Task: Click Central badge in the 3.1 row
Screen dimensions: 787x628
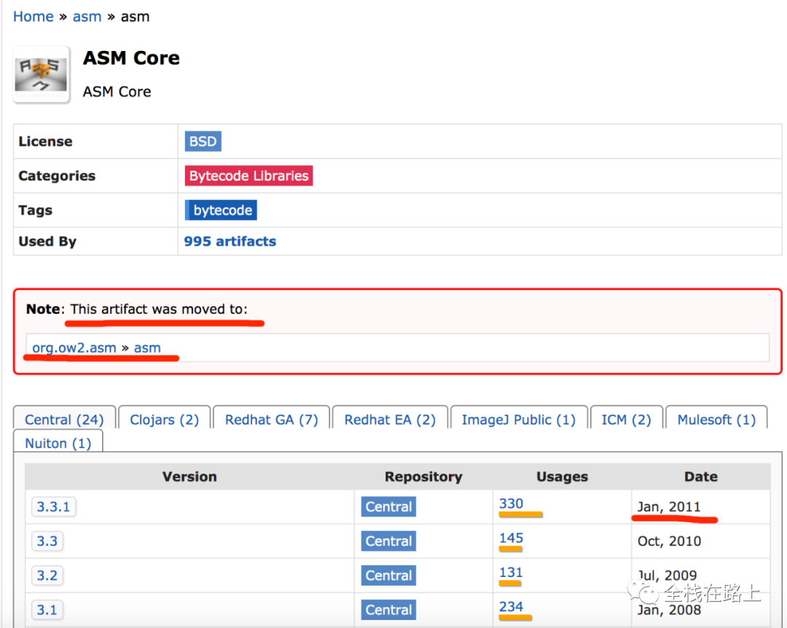Action: point(388,610)
